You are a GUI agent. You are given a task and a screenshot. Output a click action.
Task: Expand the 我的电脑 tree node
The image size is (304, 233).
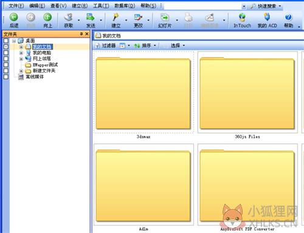21,53
